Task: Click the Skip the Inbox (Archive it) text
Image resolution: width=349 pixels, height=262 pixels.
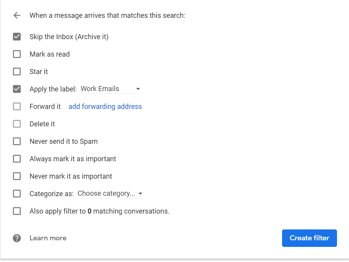Action: click(69, 37)
